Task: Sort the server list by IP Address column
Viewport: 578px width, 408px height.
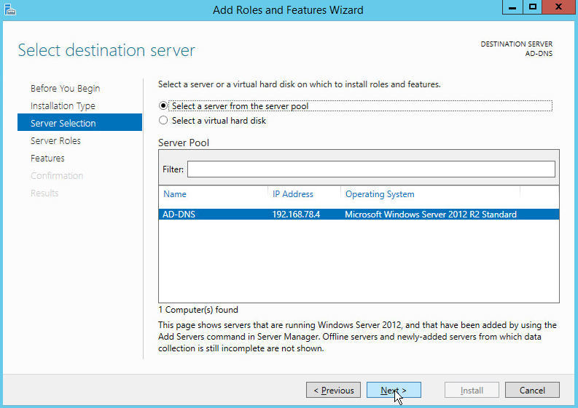Action: tap(292, 194)
